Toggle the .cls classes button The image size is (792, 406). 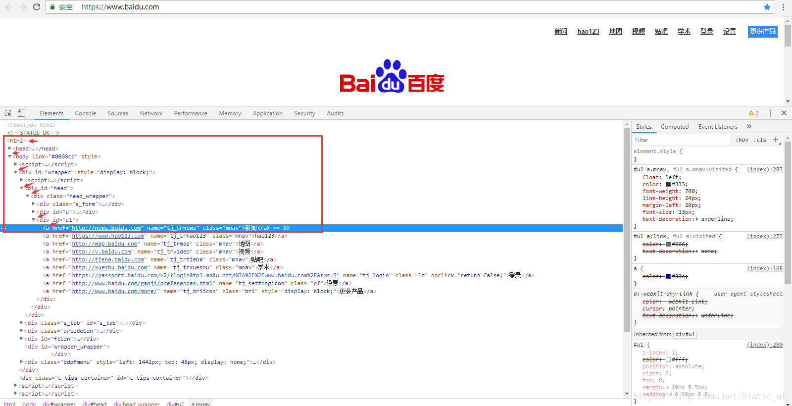click(760, 140)
